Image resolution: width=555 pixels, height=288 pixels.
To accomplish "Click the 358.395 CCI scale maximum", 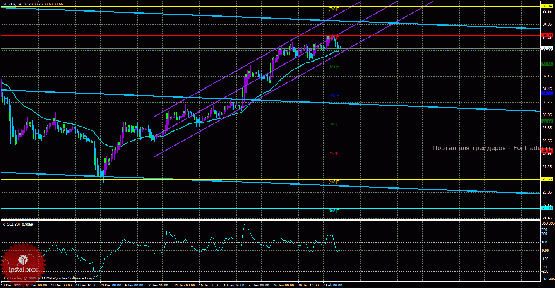I will 548,223.
